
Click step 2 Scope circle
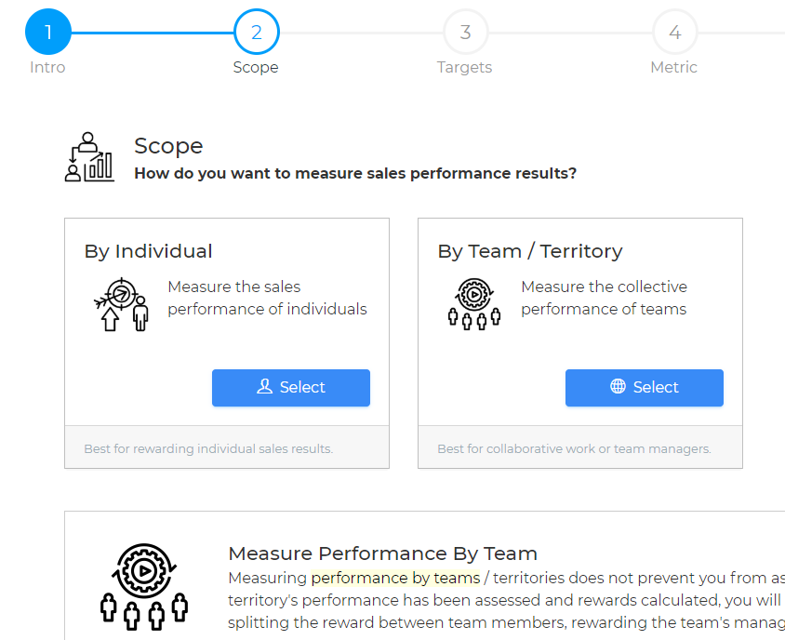point(257,33)
